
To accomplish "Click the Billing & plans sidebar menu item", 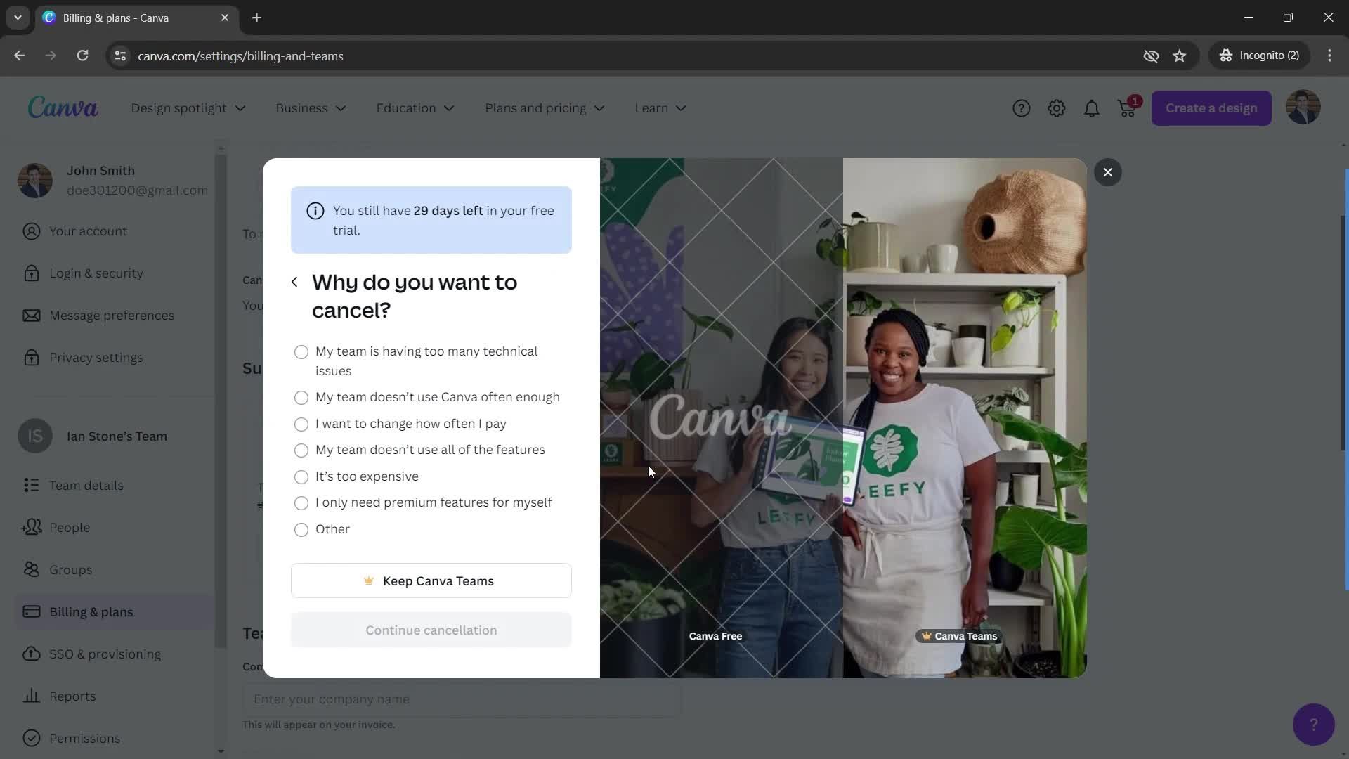I will point(91,611).
